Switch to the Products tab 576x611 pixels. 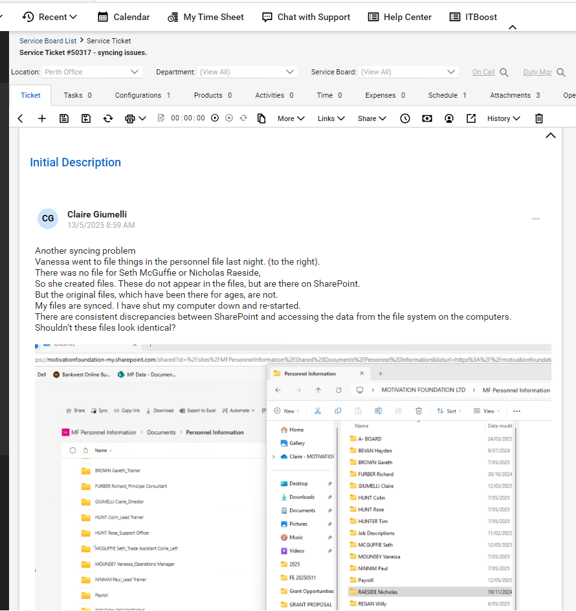point(213,96)
